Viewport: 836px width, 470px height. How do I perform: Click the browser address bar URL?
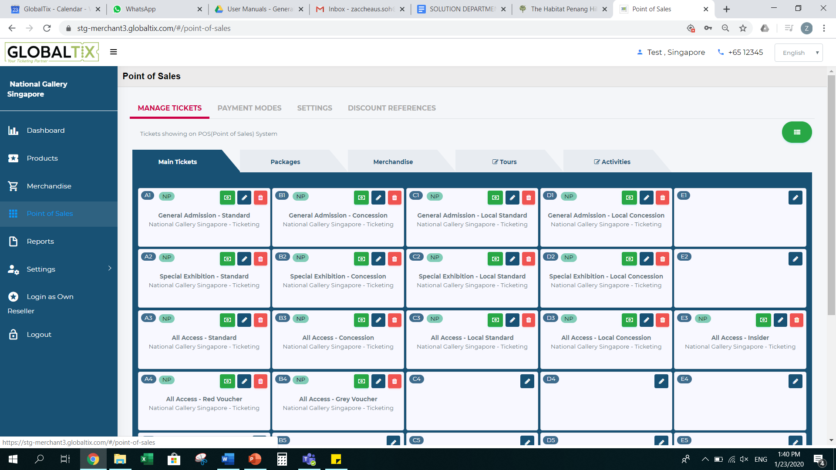coord(154,28)
